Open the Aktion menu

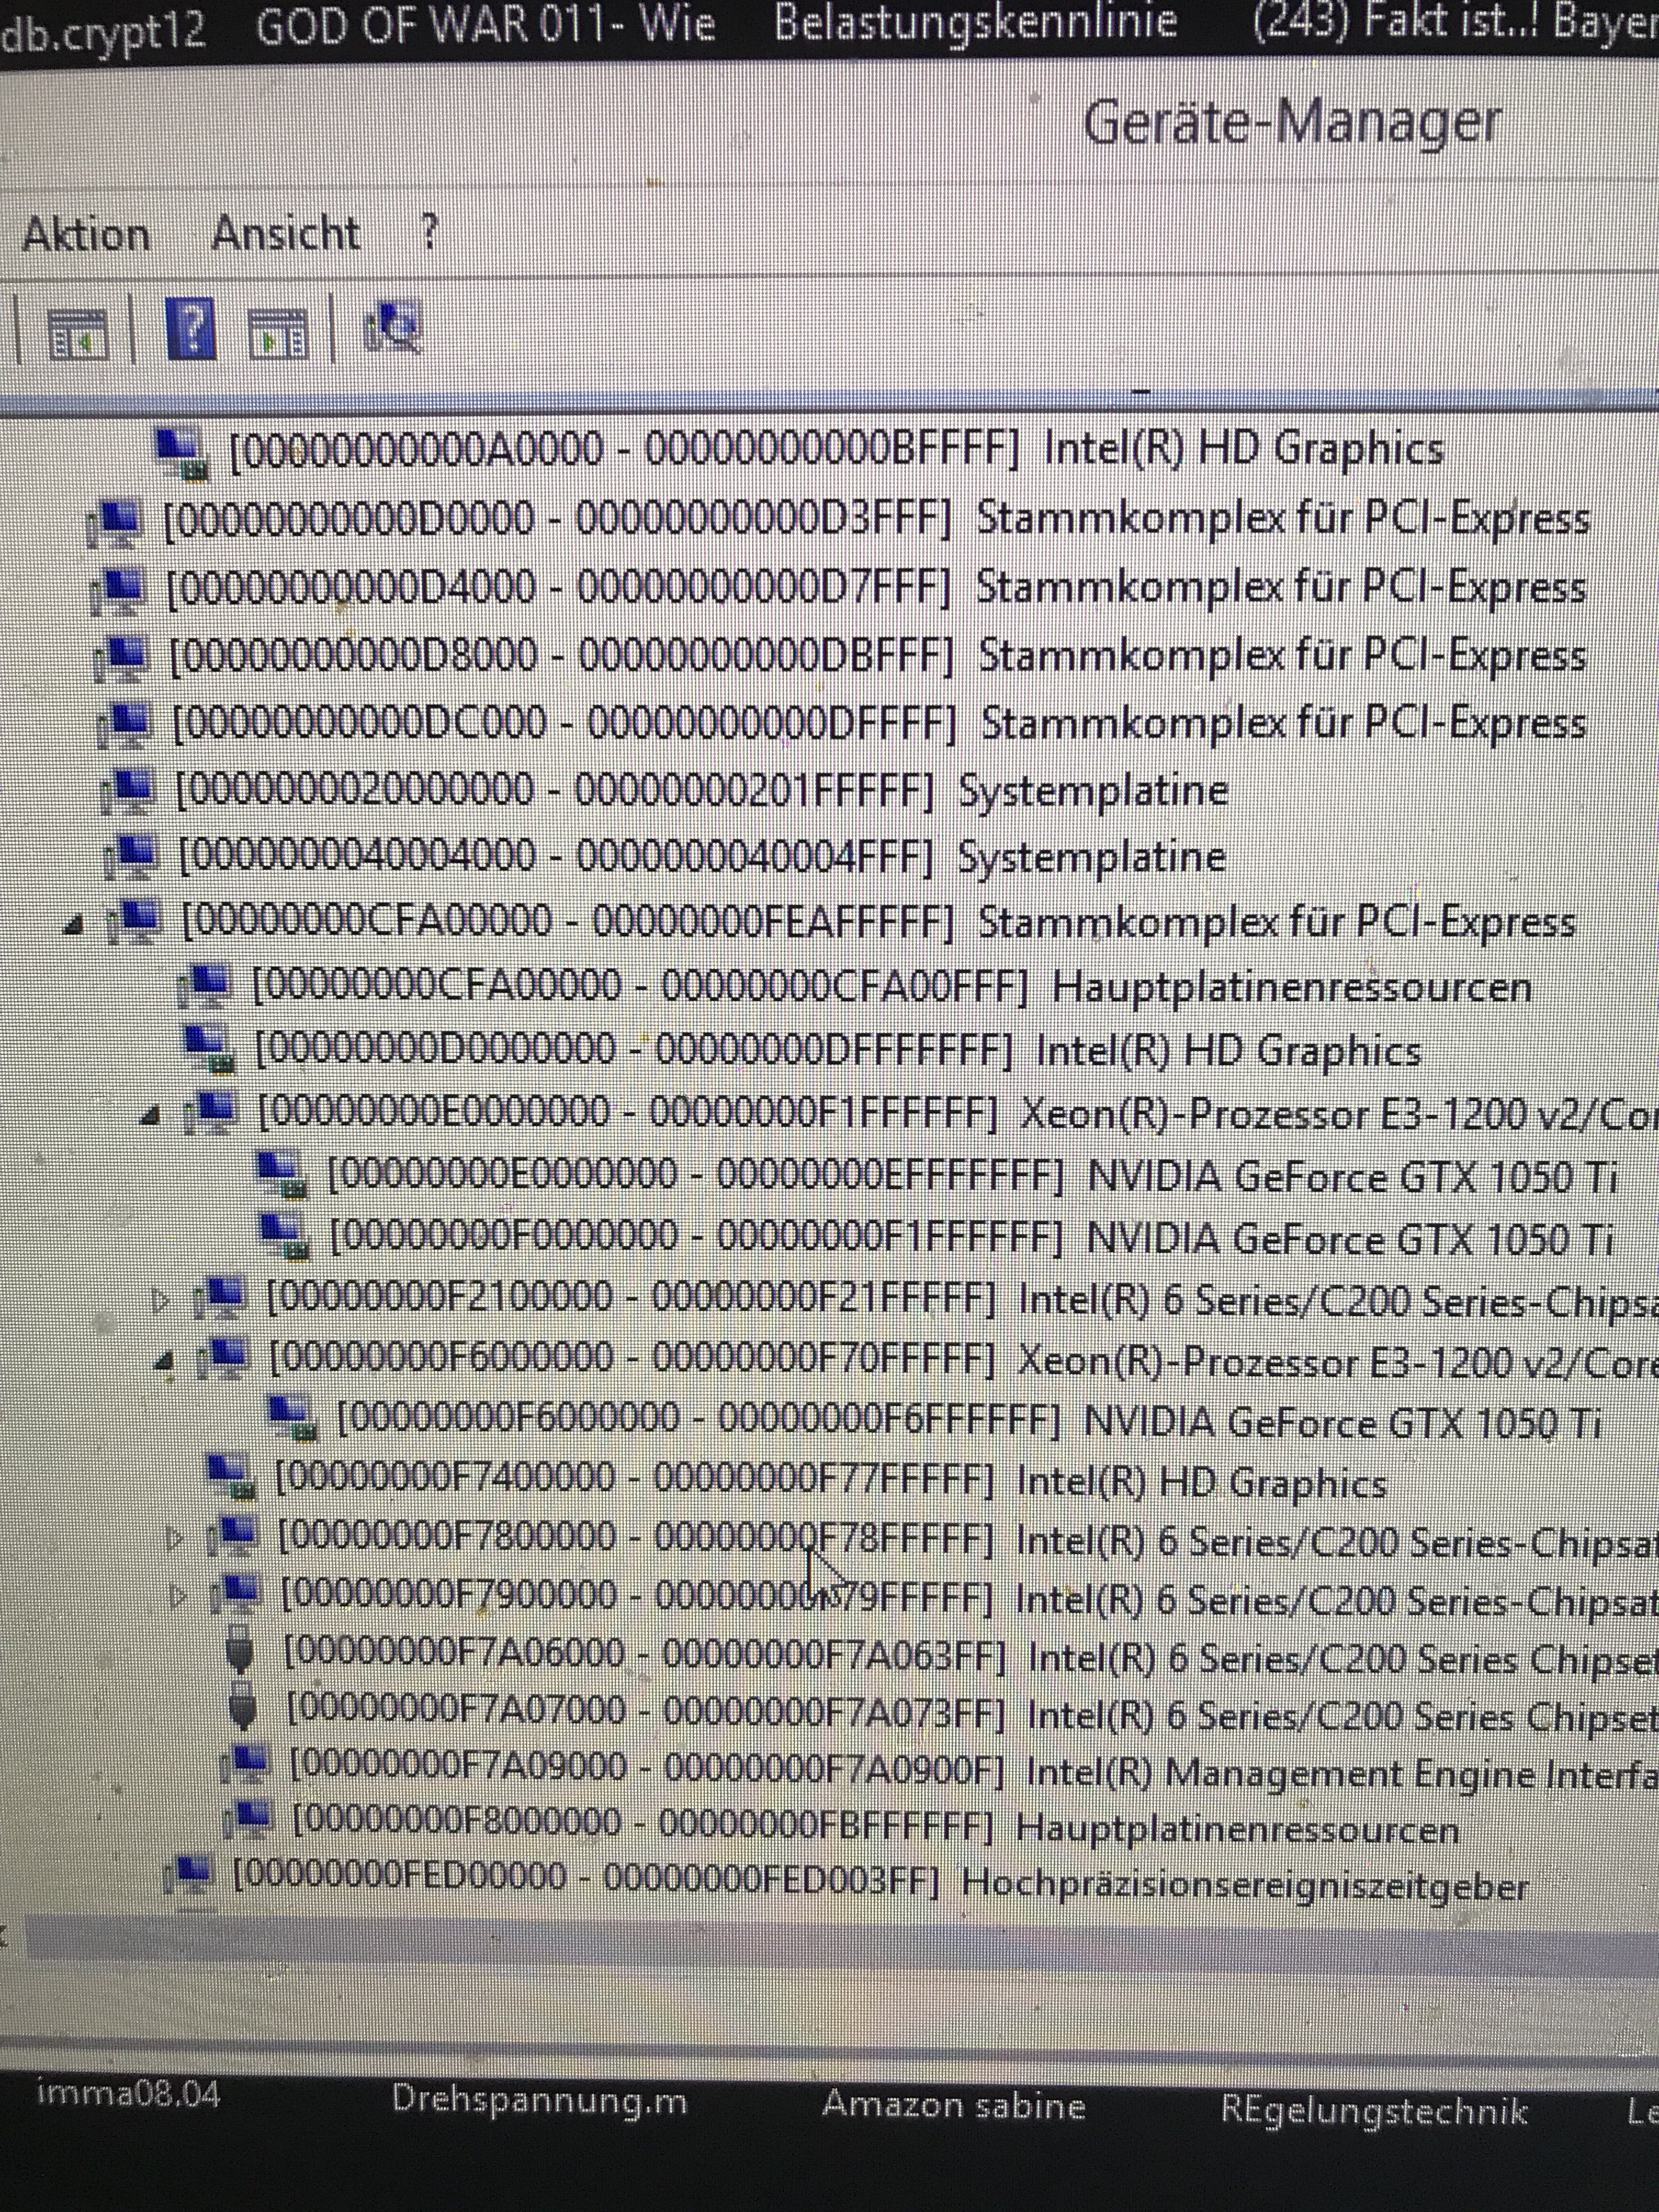(86, 236)
